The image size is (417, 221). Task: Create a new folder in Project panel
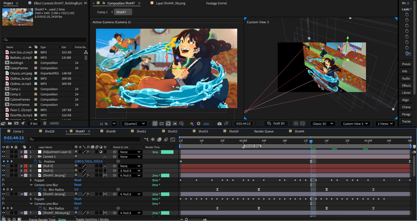pos(10,123)
